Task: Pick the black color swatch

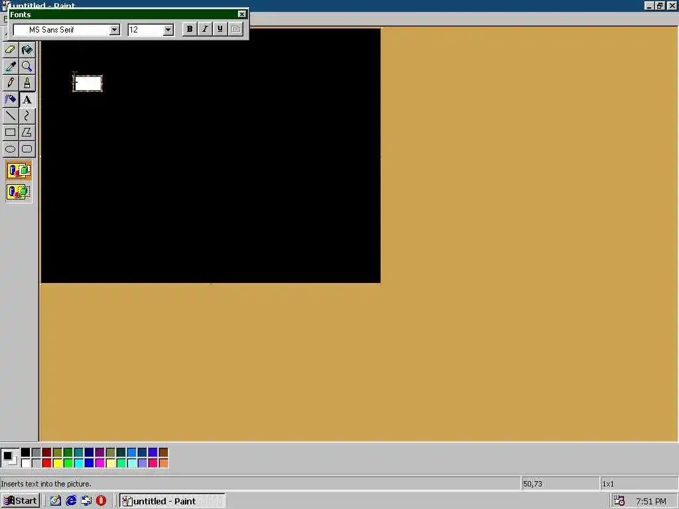Action: (x=26, y=453)
